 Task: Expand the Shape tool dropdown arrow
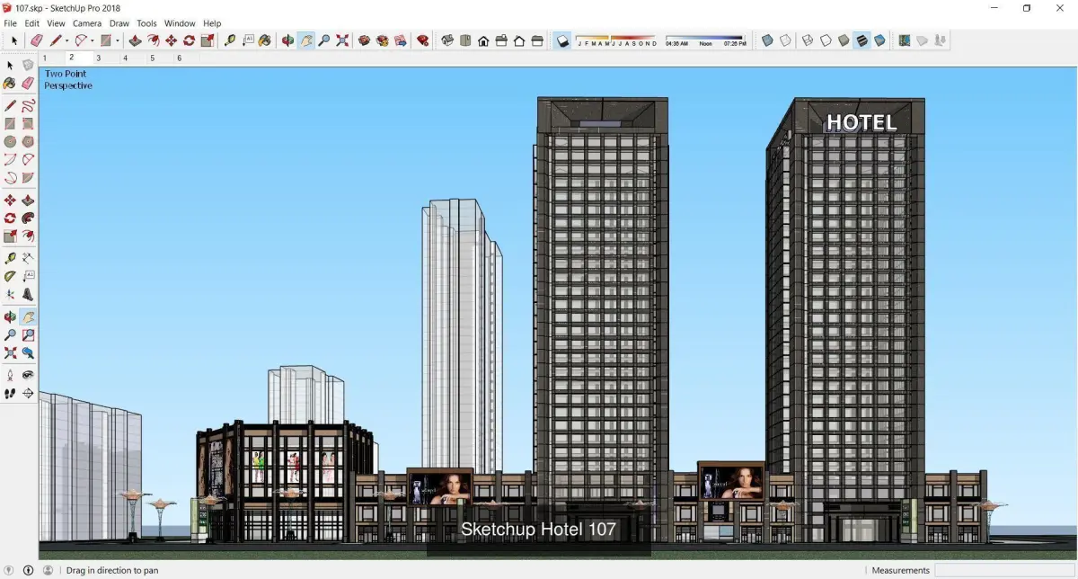click(117, 40)
